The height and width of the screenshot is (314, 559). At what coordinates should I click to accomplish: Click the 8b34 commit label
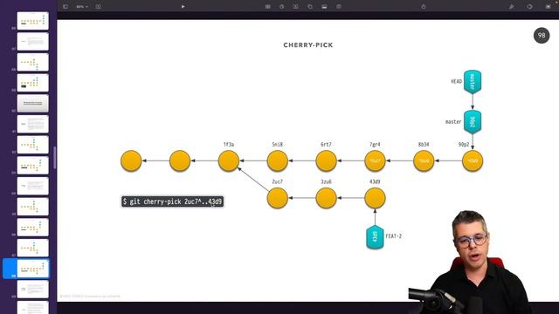424,145
